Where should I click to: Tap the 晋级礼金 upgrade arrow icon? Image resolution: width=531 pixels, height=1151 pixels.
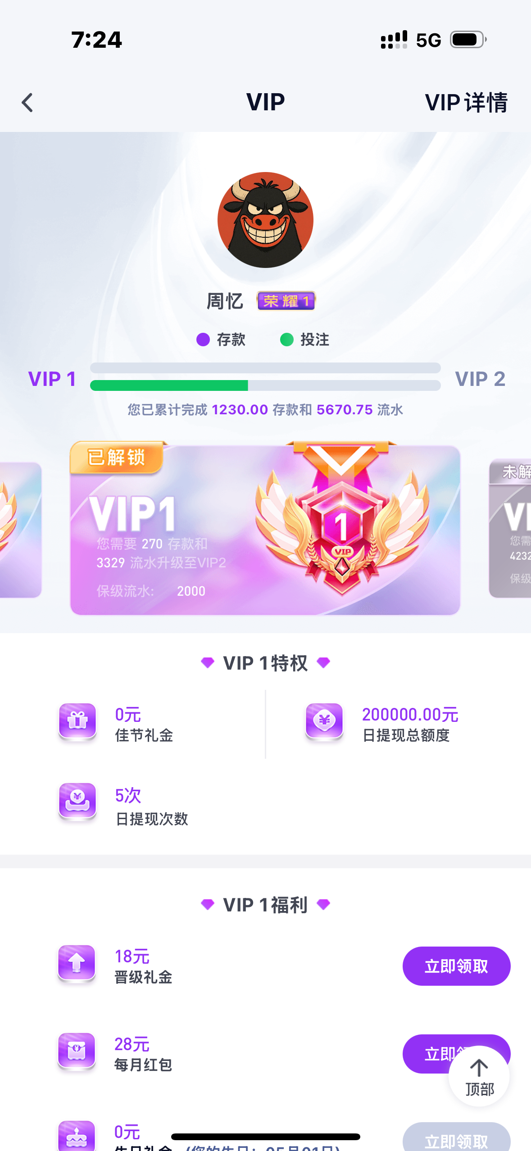click(x=77, y=964)
